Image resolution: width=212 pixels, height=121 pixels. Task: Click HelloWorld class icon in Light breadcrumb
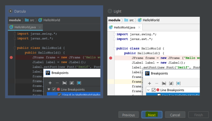[x=140, y=20]
